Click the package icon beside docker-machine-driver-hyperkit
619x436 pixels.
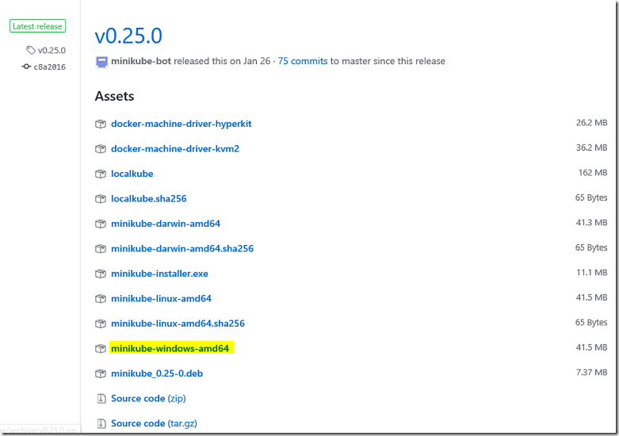[x=101, y=124]
